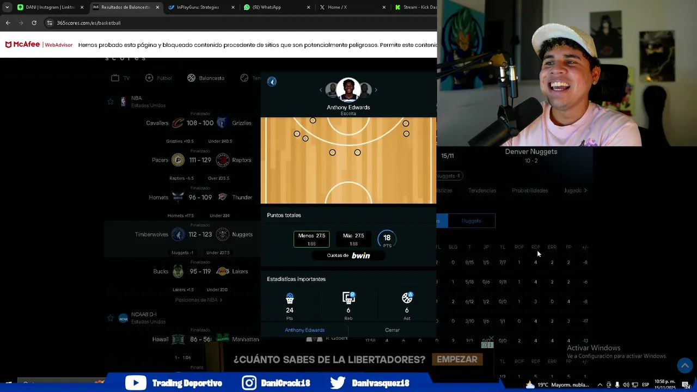Image resolution: width=697 pixels, height=392 pixels.
Task: Click the rebounds backboard icon
Action: 348,298
